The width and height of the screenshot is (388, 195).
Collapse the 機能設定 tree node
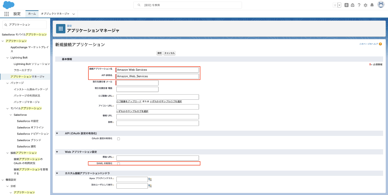point(3,180)
